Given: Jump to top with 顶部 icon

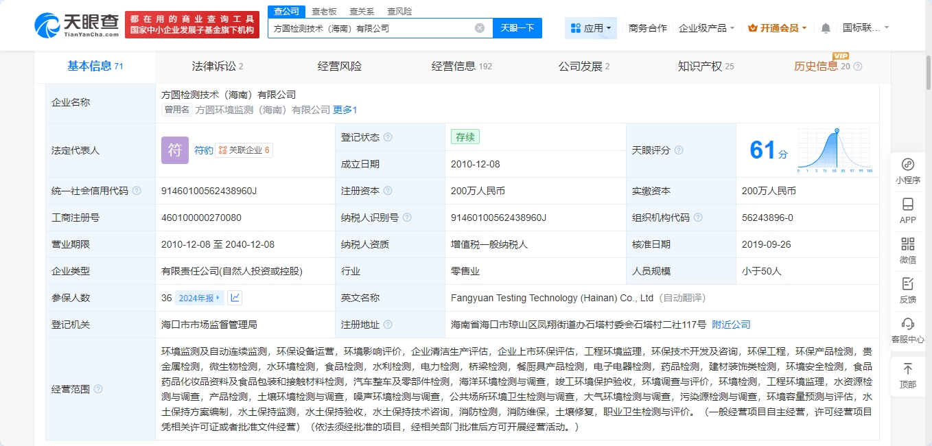Looking at the screenshot, I should 907,369.
